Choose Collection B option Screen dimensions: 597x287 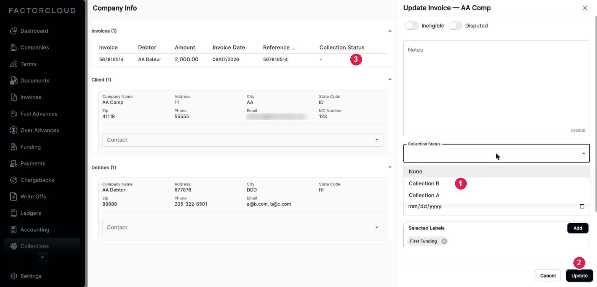[496, 183]
